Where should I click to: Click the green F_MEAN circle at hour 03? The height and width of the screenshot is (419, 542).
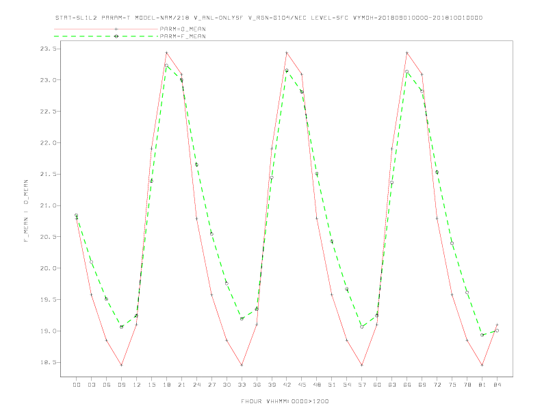(x=91, y=262)
